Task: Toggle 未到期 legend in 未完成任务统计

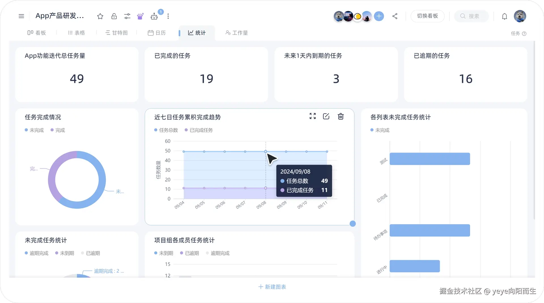Action: pyautogui.click(x=65, y=253)
